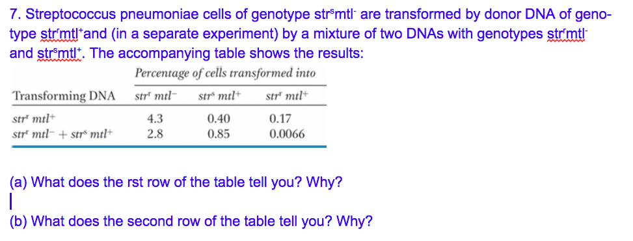Click the table cell with value 0.85
The width and height of the screenshot is (633, 241).
tap(219, 133)
